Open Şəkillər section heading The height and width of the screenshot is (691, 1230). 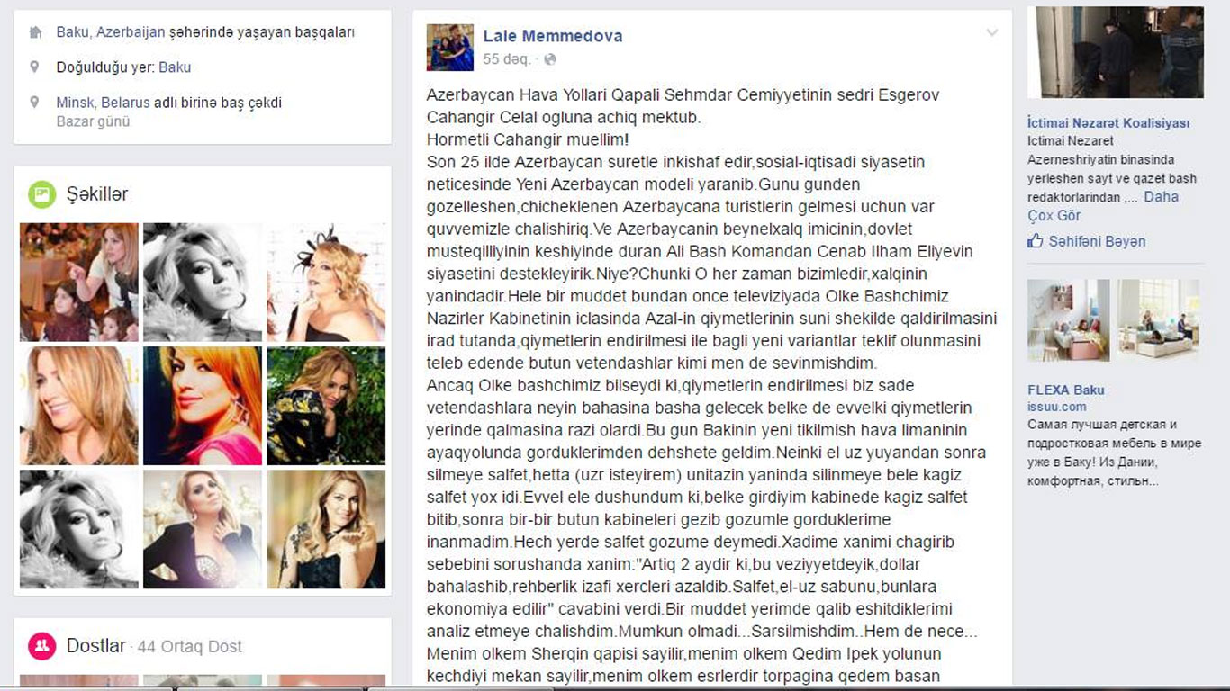97,194
